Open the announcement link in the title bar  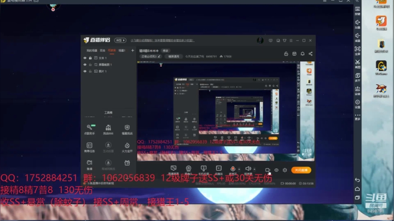click(163, 40)
